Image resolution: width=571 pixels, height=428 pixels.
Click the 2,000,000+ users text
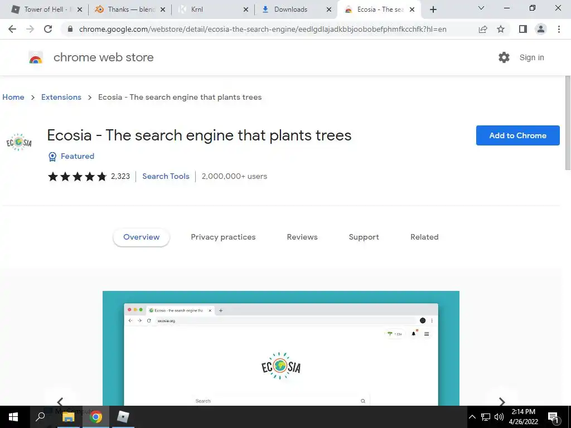234,176
